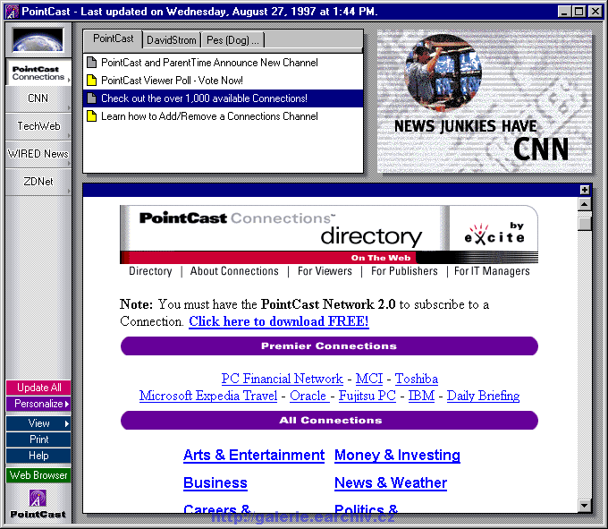Viewport: 608px width, 529px height.
Task: Open the Oracle link
Action: point(308,396)
